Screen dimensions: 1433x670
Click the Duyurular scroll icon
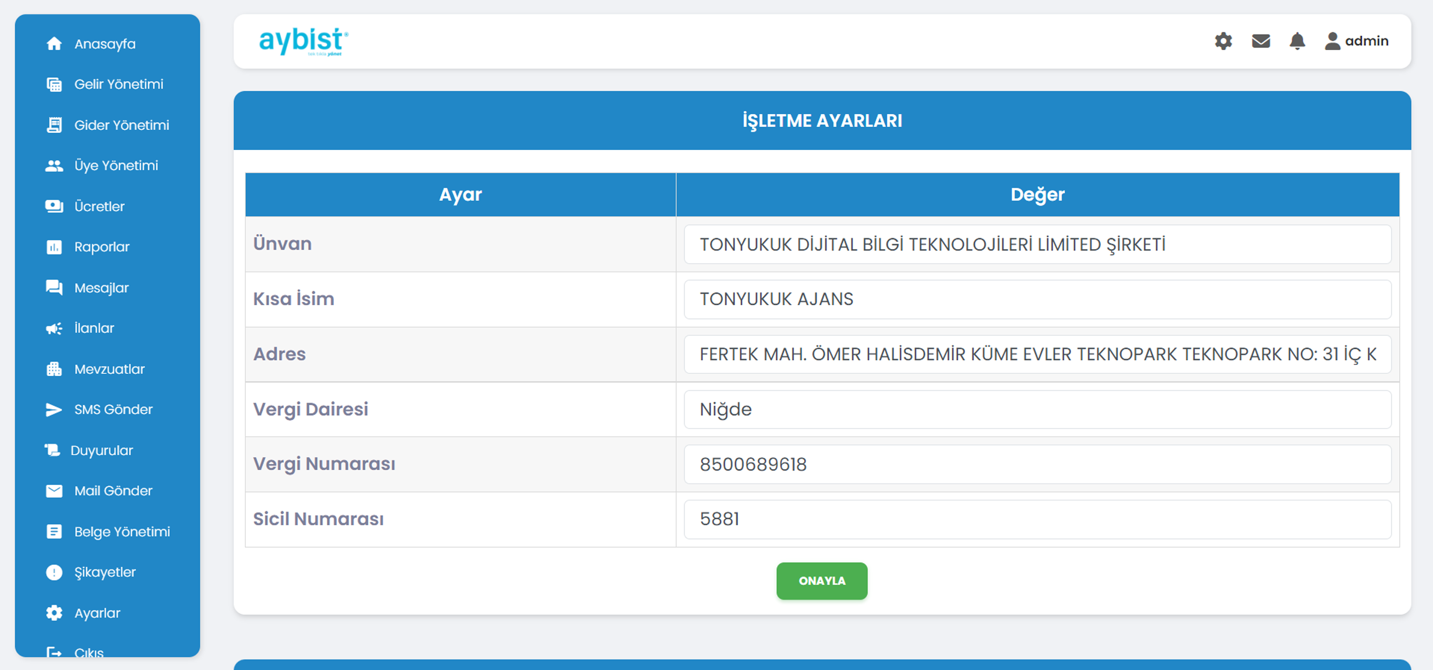52,450
